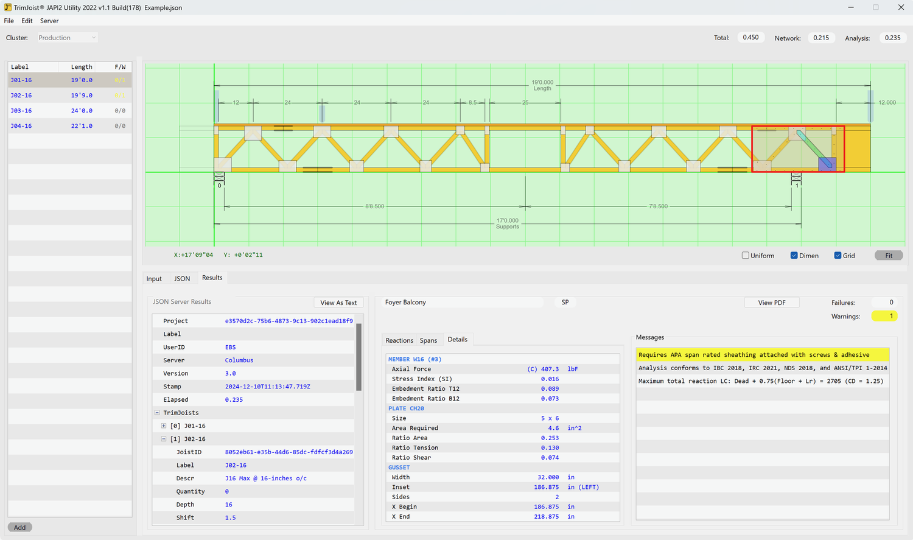Open the Edit menu
This screenshot has height=540, width=913.
point(26,20)
